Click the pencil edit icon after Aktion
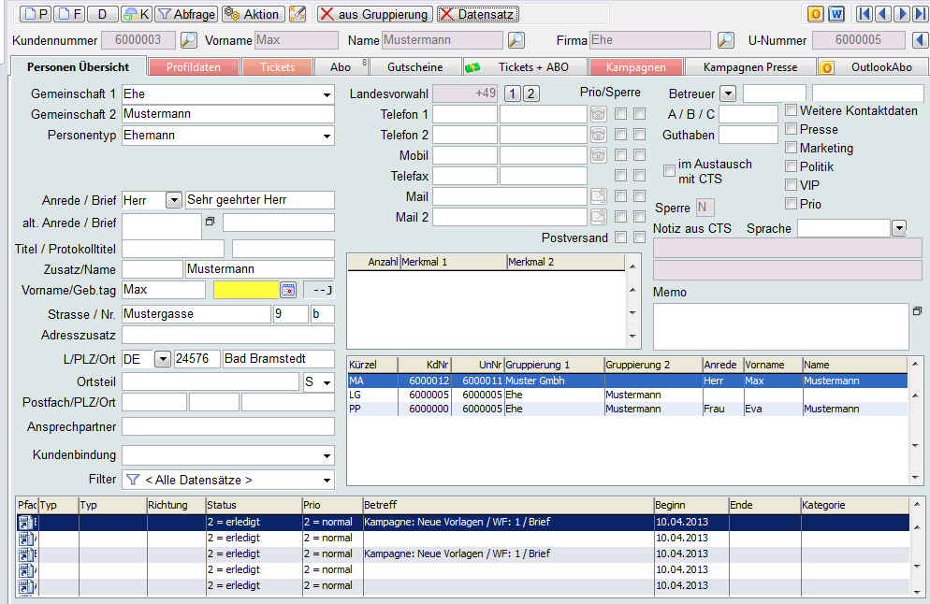The height and width of the screenshot is (604, 930). click(298, 14)
